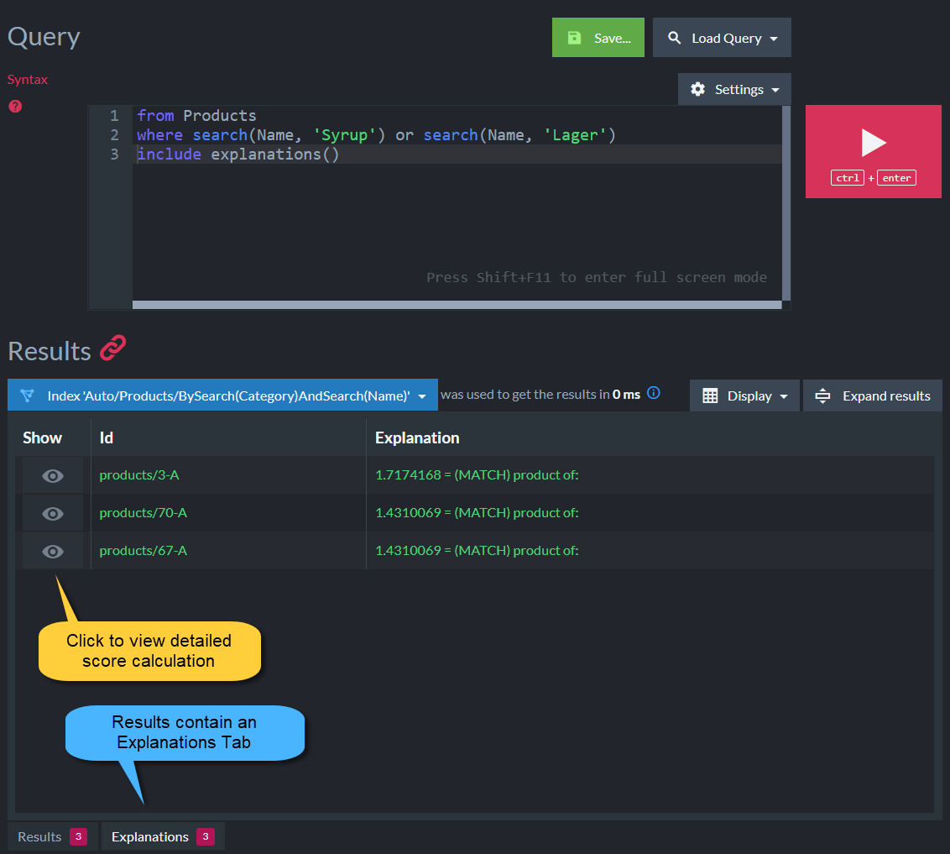Click the info icon next to 0 ms
Viewport: 950px width, 854px height.
coord(653,393)
